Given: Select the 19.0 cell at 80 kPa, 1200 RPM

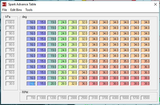Looking at the screenshot, I should point(52,45).
